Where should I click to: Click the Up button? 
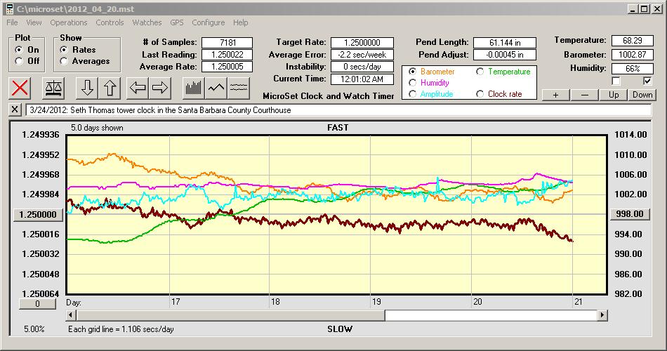point(614,95)
